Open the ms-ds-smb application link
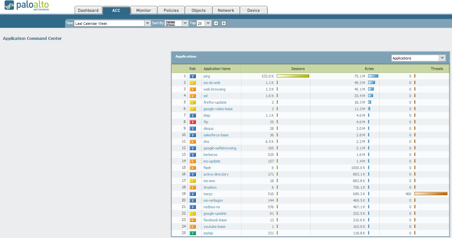The height and width of the screenshot is (238, 452). [212, 83]
